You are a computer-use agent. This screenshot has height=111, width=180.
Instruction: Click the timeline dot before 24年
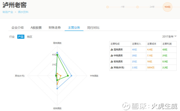(x=137, y=7)
